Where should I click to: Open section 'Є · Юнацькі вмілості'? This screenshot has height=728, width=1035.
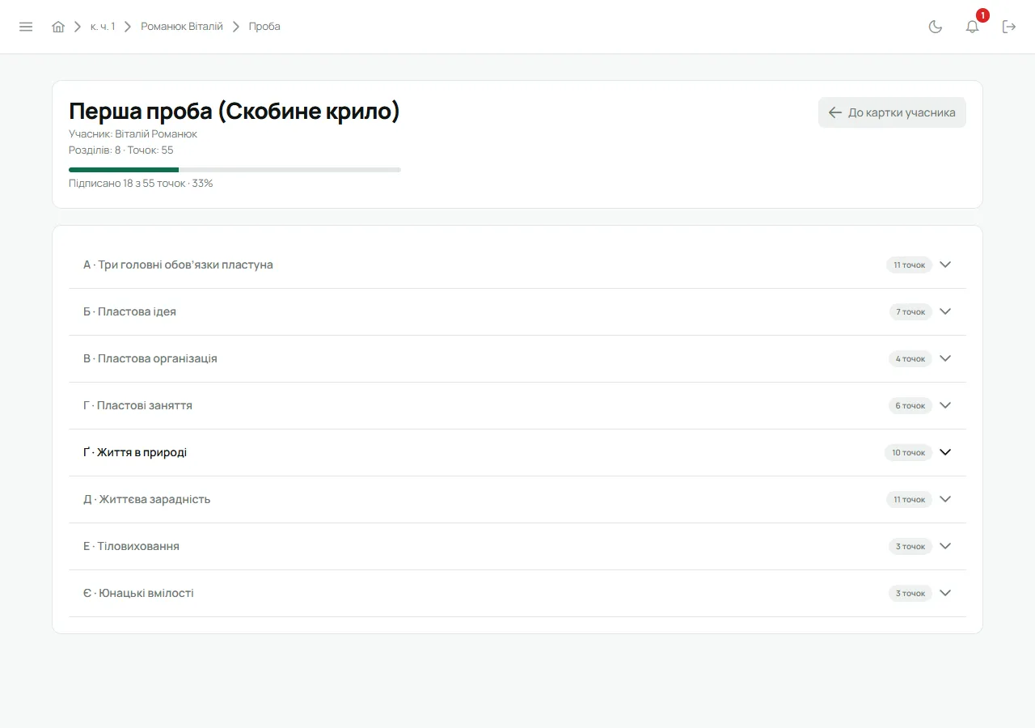[517, 594]
